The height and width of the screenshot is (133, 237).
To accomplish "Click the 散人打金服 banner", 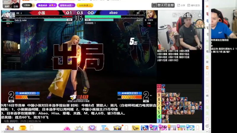I will pos(163,5).
